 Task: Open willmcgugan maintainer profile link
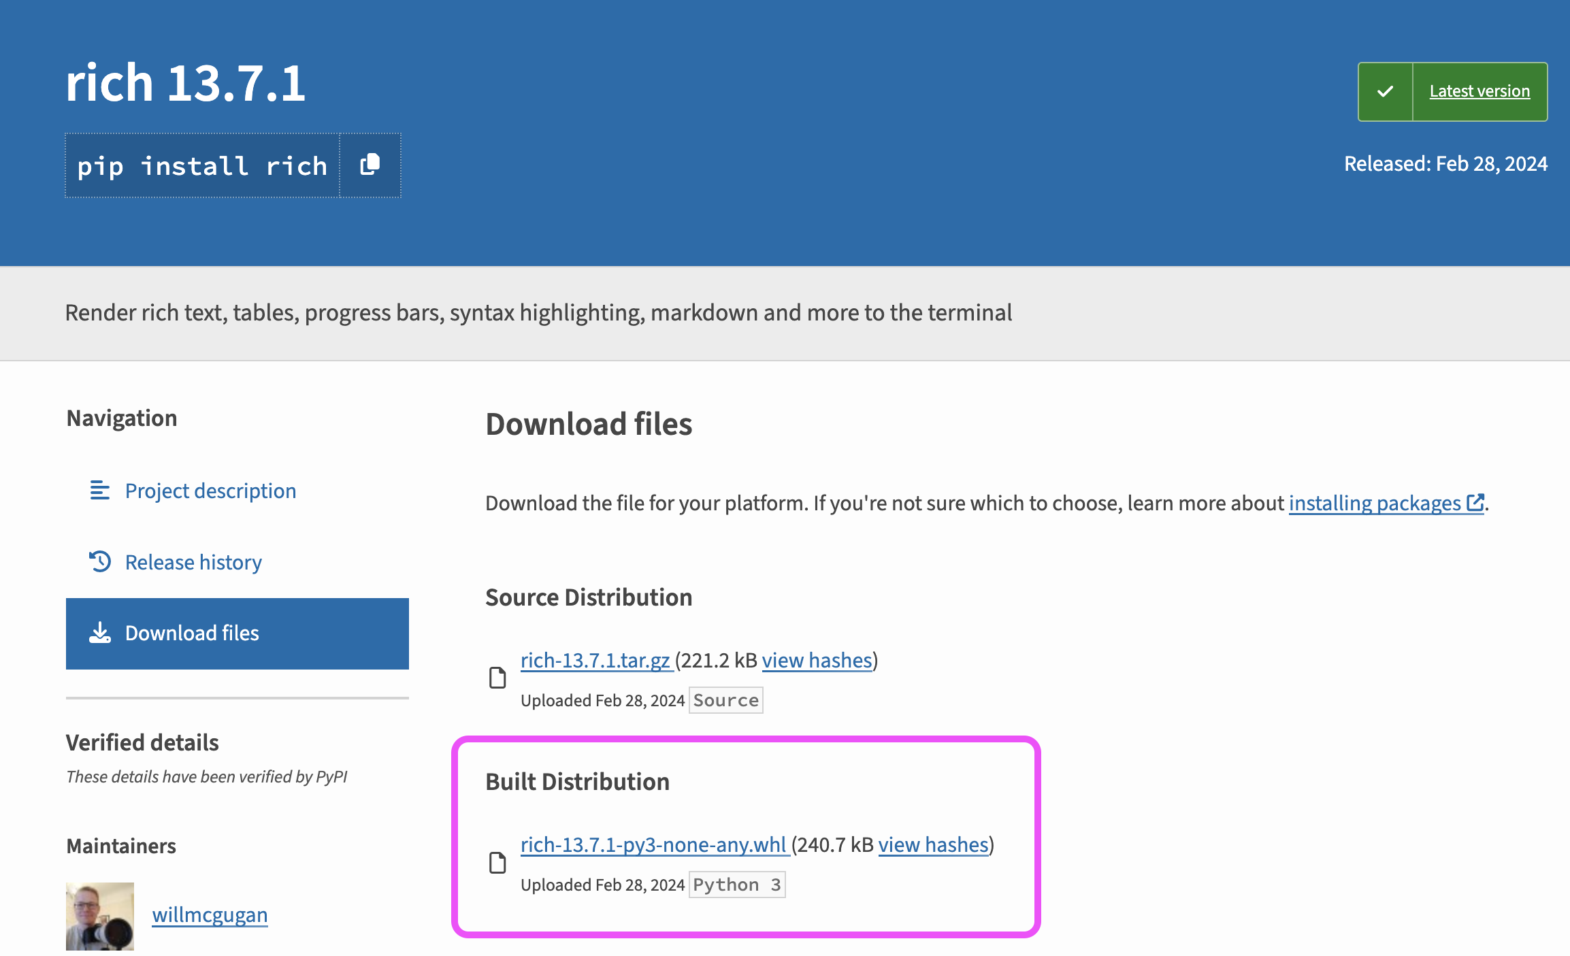coord(210,914)
